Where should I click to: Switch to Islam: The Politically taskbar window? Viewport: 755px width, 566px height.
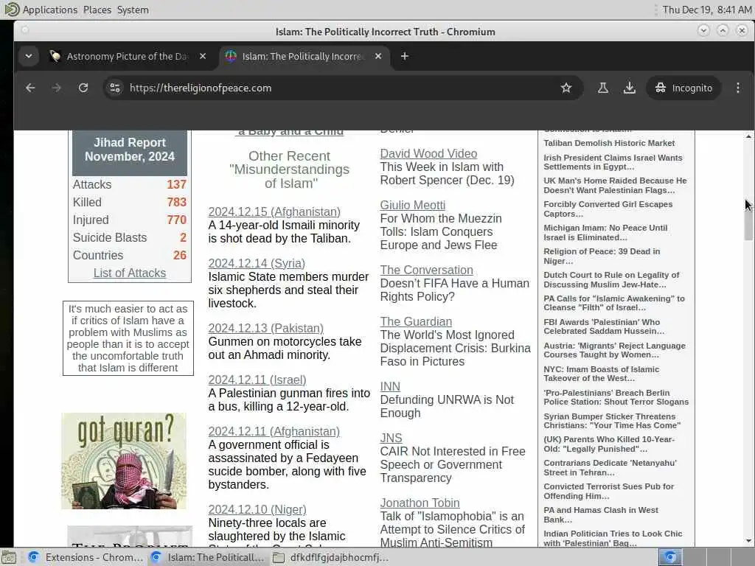(x=208, y=557)
